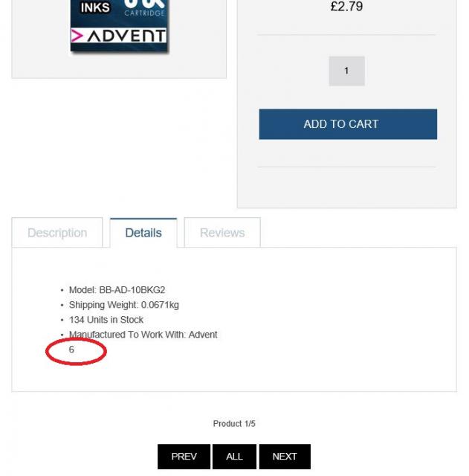The height and width of the screenshot is (476, 469).
Task: Switch to the Reviews tab
Action: 222,233
